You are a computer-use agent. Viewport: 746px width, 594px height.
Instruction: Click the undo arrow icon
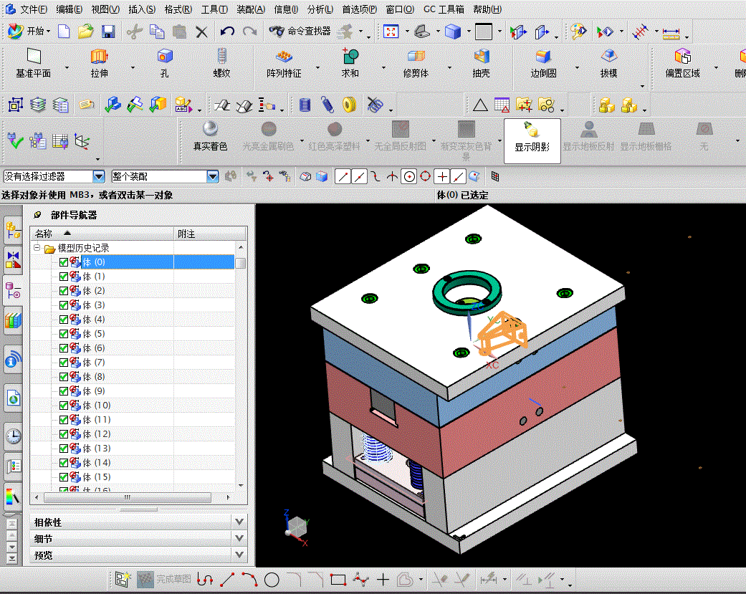(x=227, y=32)
